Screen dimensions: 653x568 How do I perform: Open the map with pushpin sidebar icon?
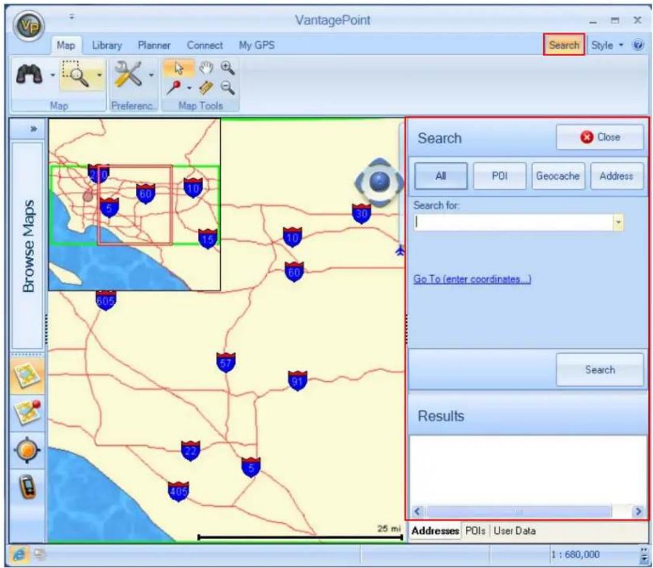[x=28, y=412]
